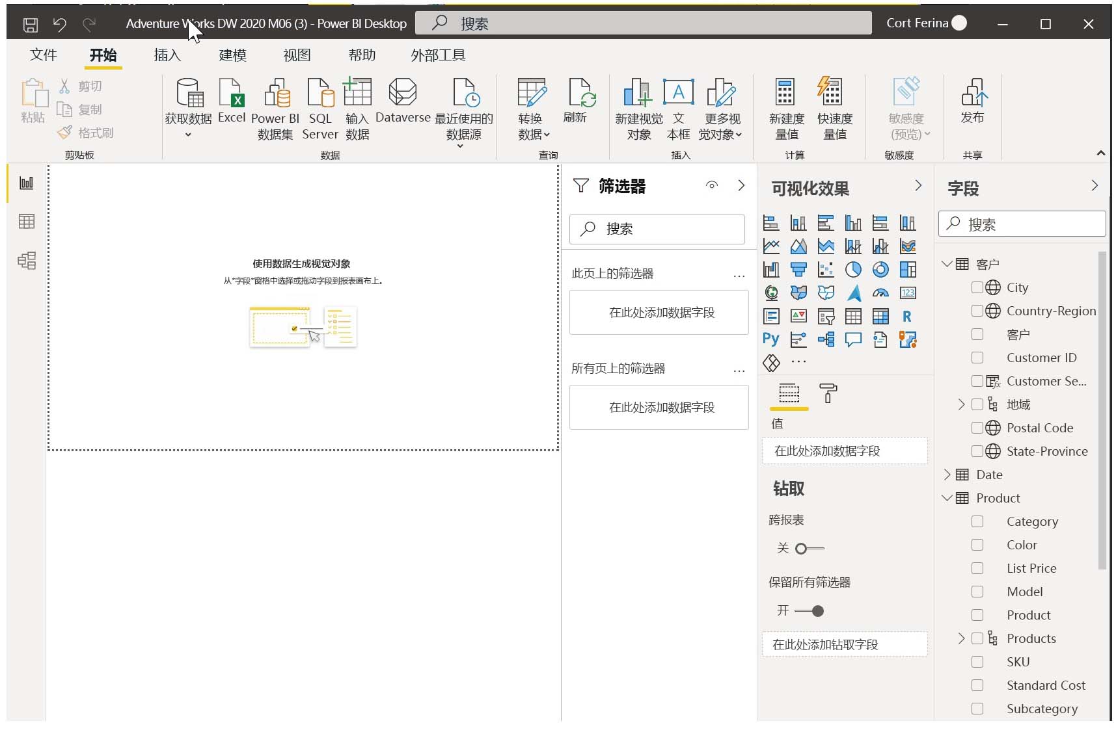Open the 帮助 ribbon tab
This screenshot has width=1116, height=732.
(x=362, y=55)
